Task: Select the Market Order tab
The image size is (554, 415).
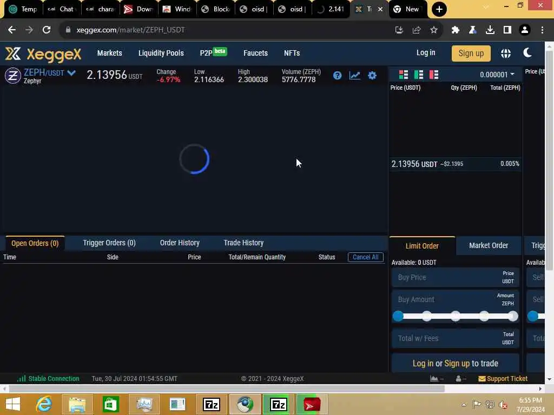Action: coord(489,246)
